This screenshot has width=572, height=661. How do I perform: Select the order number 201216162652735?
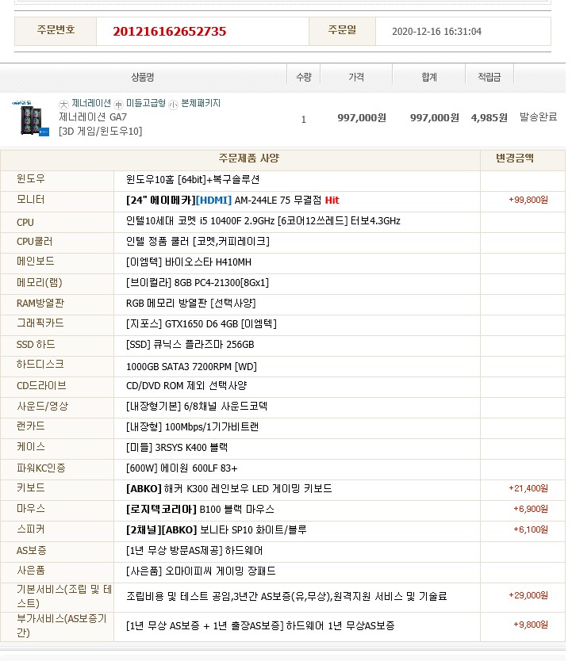170,32
